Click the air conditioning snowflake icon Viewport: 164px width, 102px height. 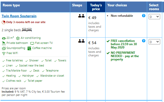pos(18,38)
